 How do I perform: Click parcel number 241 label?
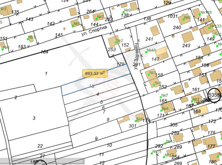click(149, 39)
